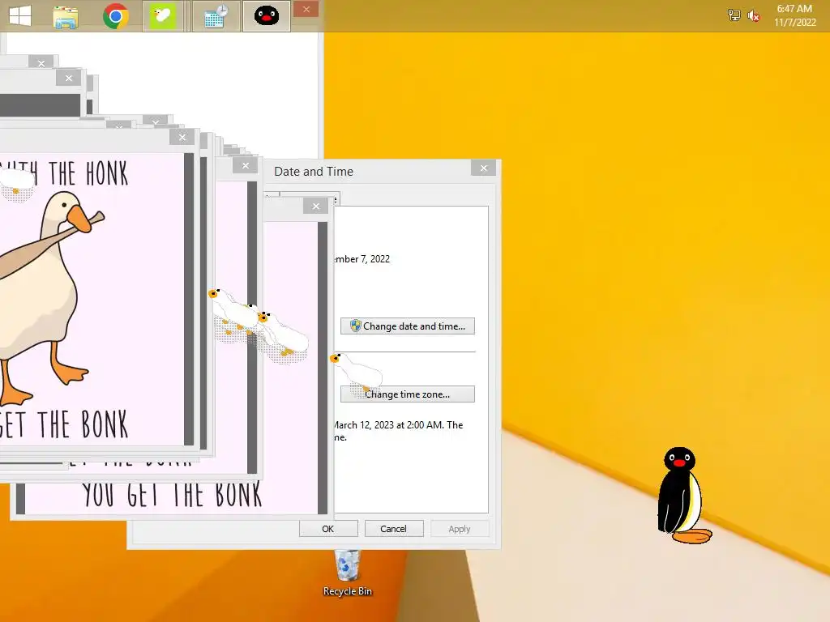The height and width of the screenshot is (622, 830).
Task: Click the Pingu penguin on the desktop
Action: tap(683, 496)
